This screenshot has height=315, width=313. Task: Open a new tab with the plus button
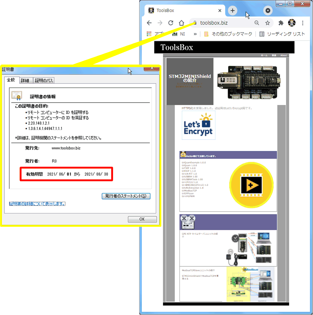(x=233, y=10)
